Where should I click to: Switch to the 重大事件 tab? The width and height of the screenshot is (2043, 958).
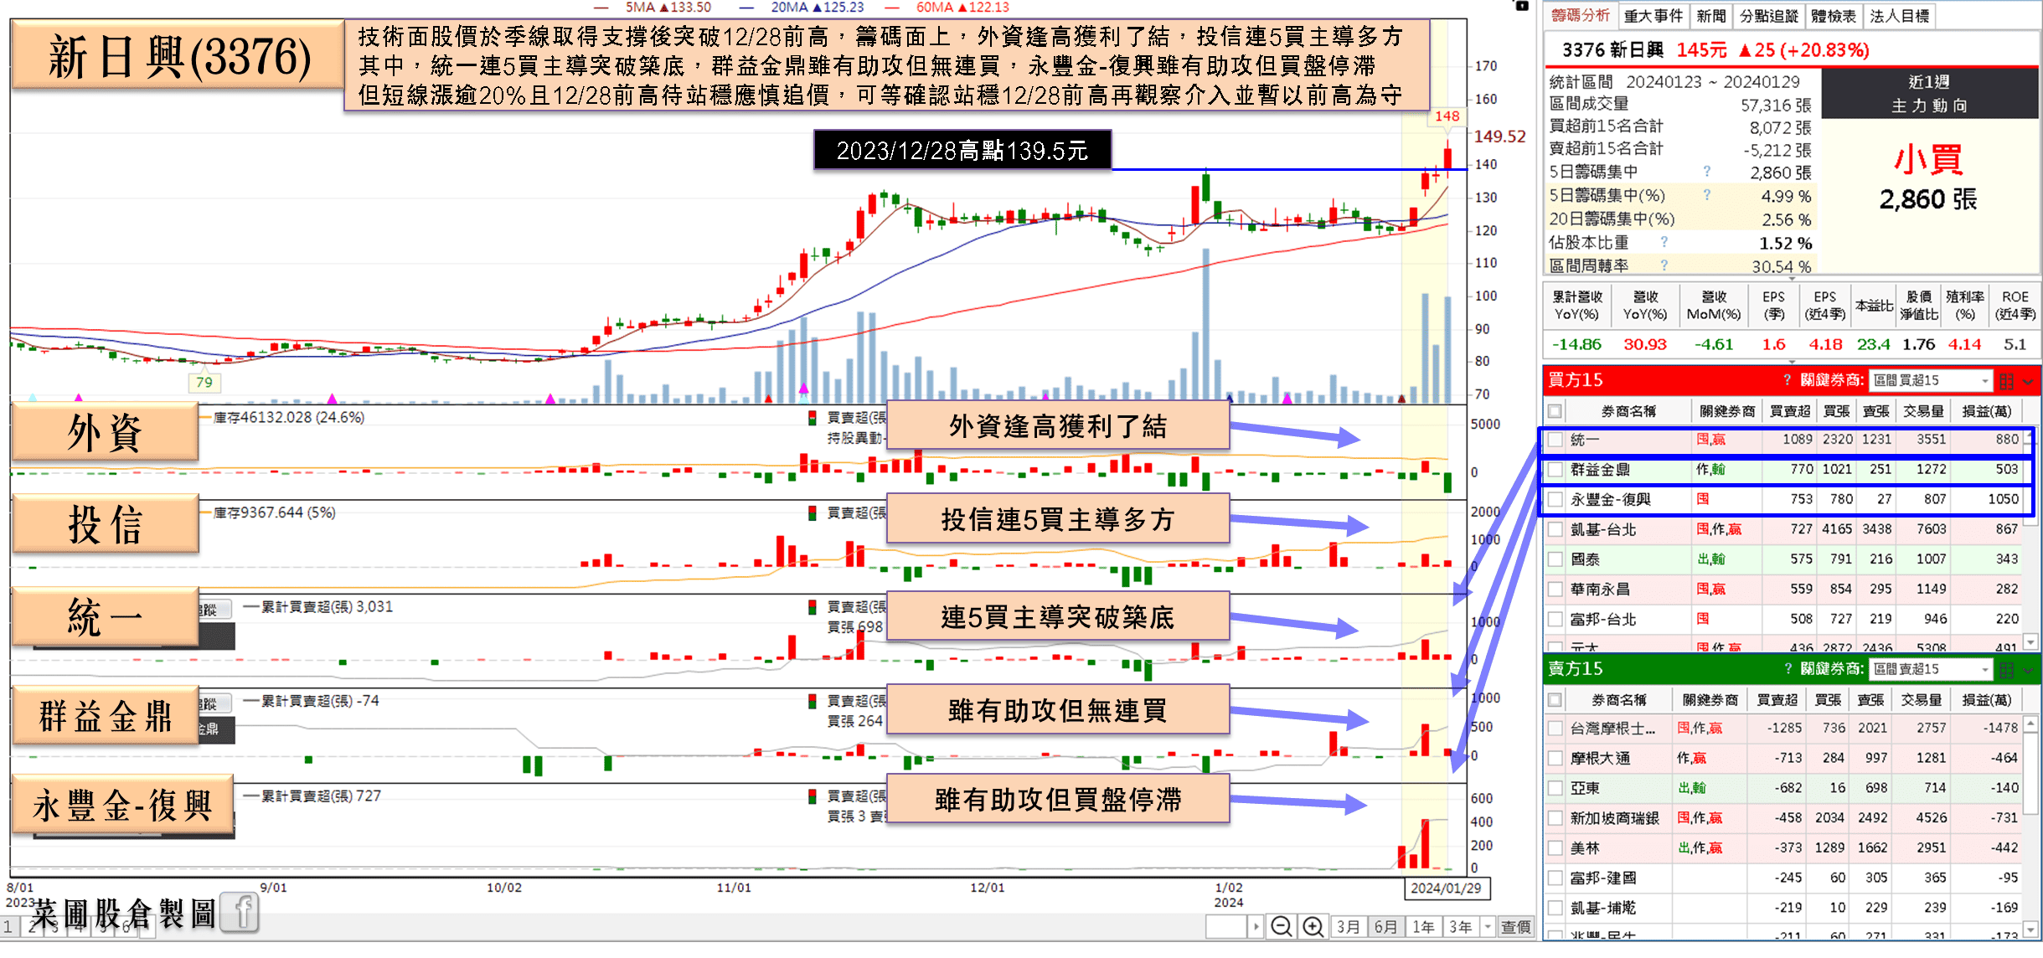[x=1653, y=15]
